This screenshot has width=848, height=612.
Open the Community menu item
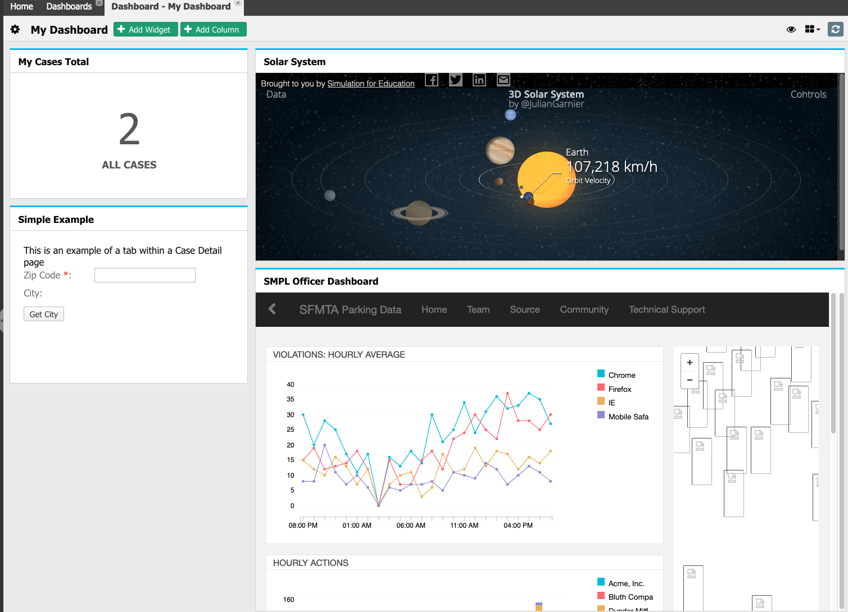[584, 309]
